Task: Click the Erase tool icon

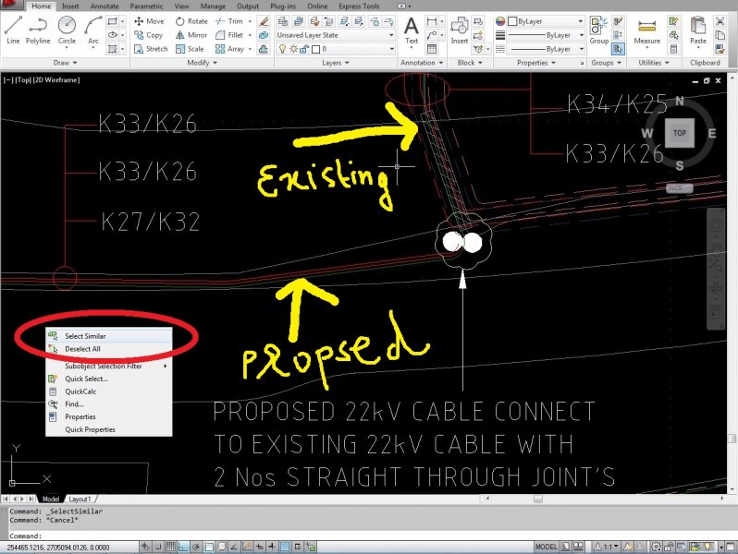Action: [x=264, y=21]
